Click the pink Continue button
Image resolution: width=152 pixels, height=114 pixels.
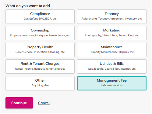[x=19, y=103]
